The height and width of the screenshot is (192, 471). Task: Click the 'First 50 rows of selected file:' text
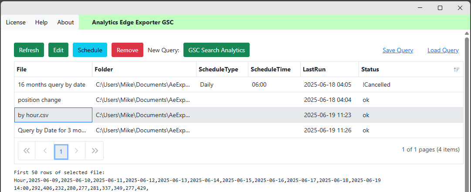coord(59,172)
